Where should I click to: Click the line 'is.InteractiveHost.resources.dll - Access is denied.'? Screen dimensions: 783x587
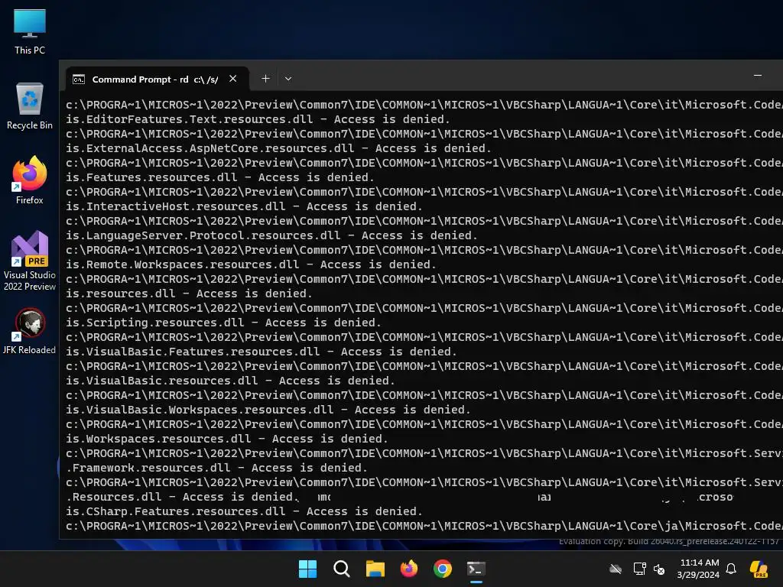[244, 206]
